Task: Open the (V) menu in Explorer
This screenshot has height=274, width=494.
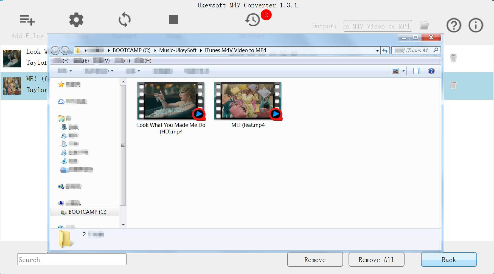Action: click(x=101, y=61)
